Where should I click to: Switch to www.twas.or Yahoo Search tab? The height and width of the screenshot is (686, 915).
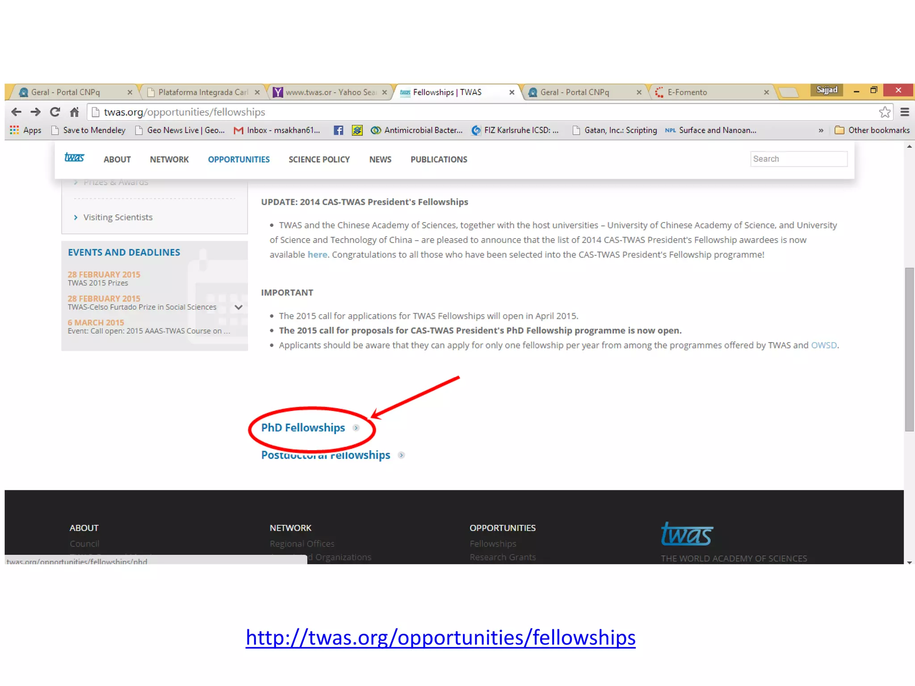[330, 92]
